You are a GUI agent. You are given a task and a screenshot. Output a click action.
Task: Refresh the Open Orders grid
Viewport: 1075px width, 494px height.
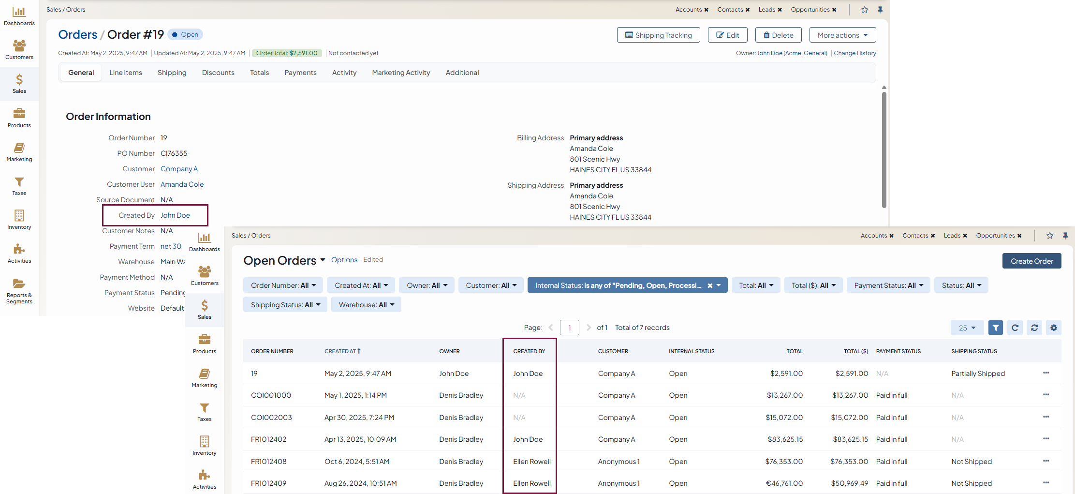coord(1015,328)
